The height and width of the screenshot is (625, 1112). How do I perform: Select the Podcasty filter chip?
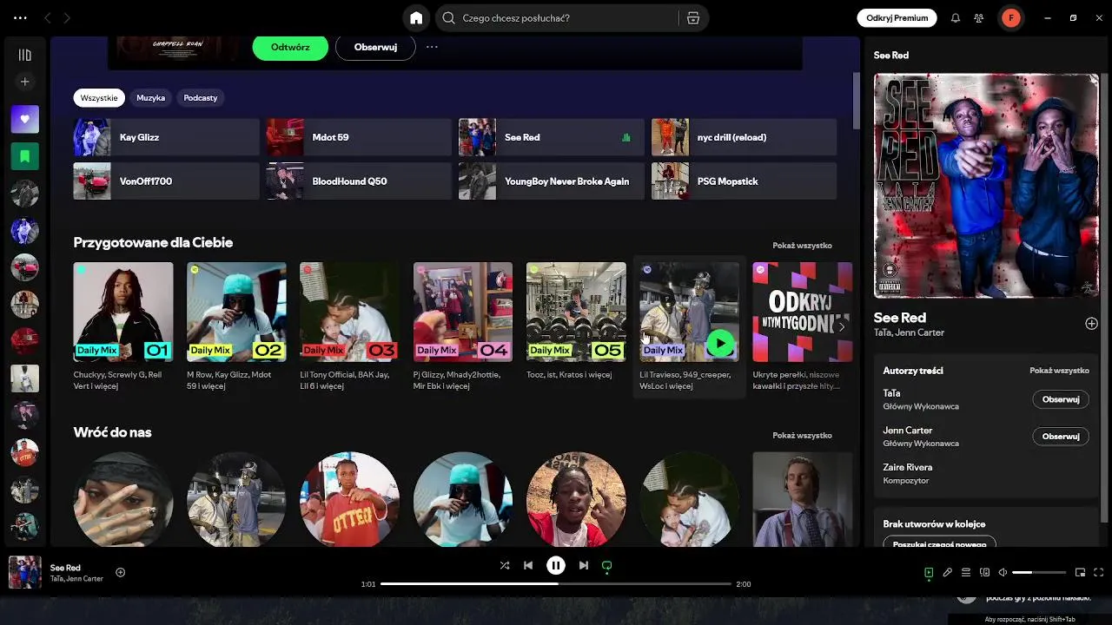[200, 98]
